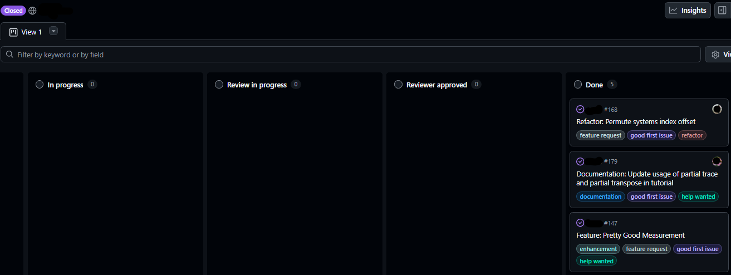Open the View 1 tab options dropdown
Image resolution: width=731 pixels, height=275 pixels.
pos(53,31)
